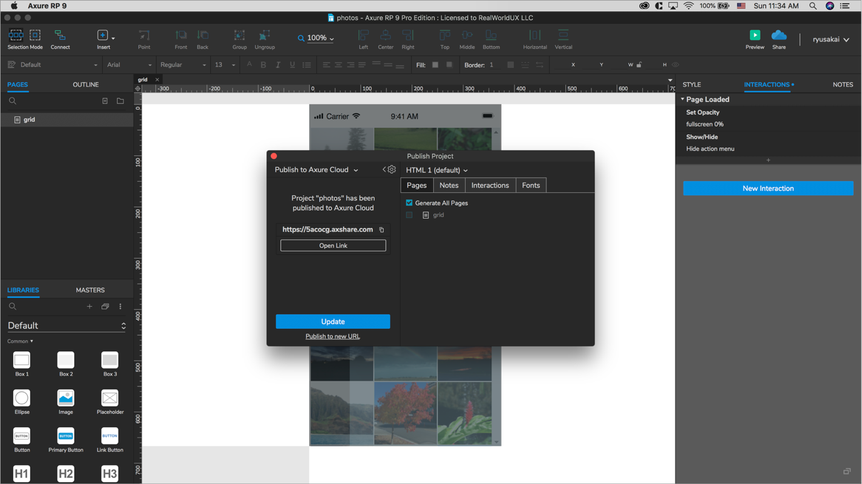Toggle the grid page checkbox

point(409,215)
